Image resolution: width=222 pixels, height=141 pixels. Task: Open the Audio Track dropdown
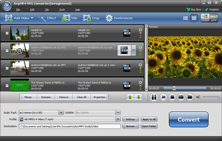(x=61, y=113)
